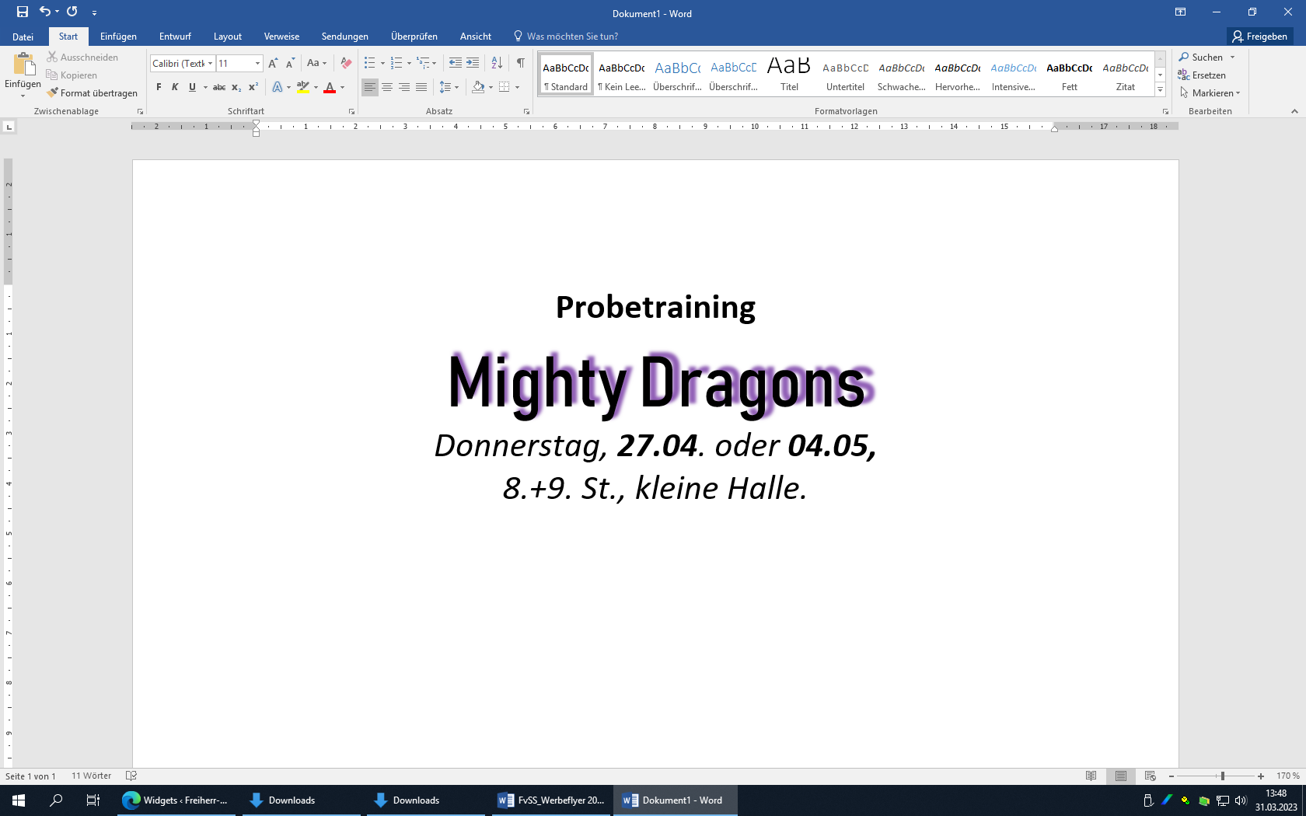
Task: Click the Save icon in the title bar
Action: pos(23,12)
